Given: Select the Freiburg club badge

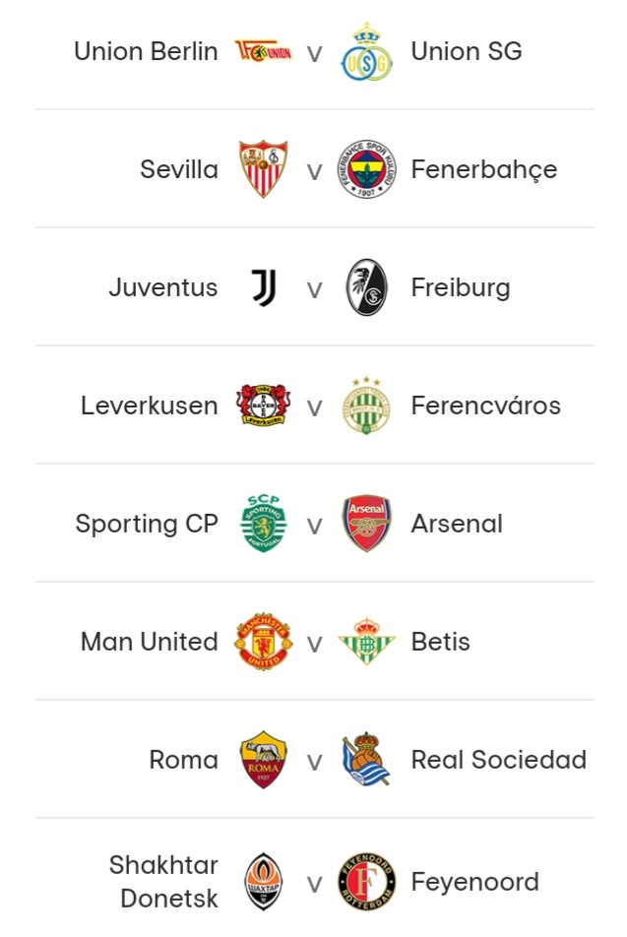Looking at the screenshot, I should (x=366, y=287).
